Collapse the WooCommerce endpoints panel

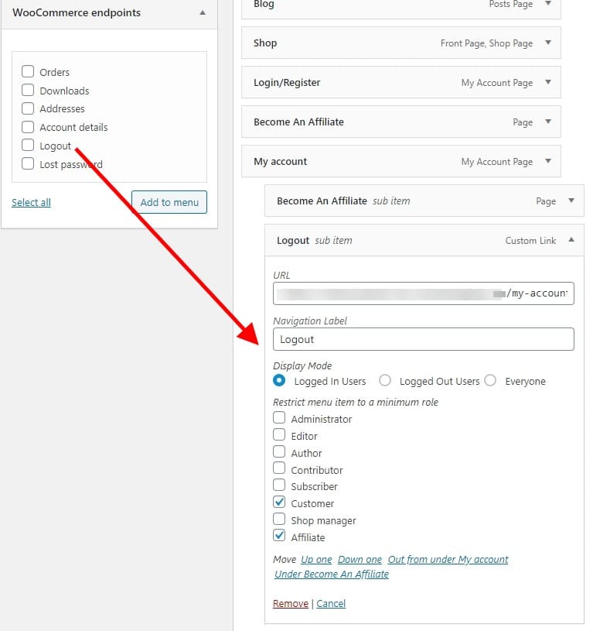(203, 13)
